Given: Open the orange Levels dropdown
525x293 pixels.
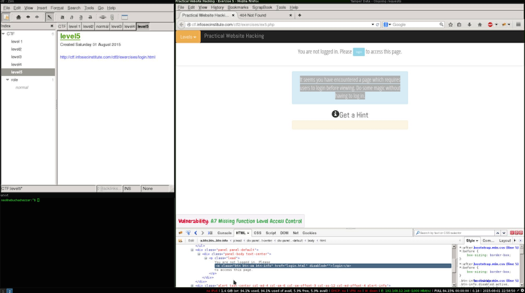Looking at the screenshot, I should pyautogui.click(x=188, y=37).
